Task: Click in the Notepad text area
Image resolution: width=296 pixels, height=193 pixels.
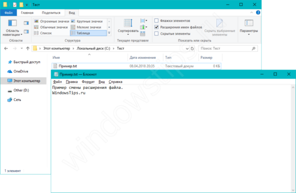Action: [x=171, y=138]
